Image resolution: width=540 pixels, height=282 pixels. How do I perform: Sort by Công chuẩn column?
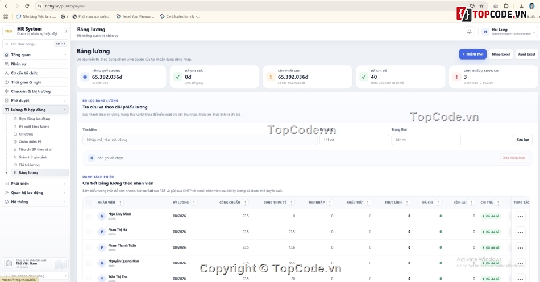[x=245, y=203]
